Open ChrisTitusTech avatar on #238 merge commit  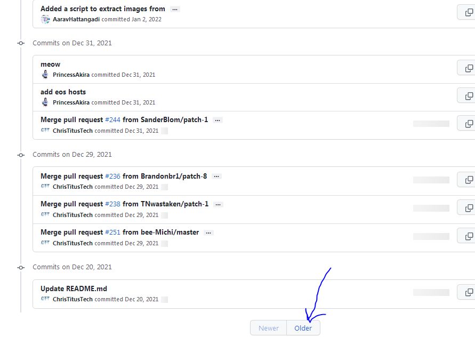click(45, 214)
